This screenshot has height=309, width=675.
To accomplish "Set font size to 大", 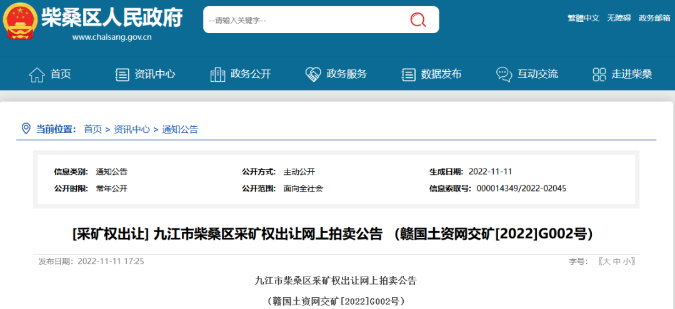I will click(605, 262).
